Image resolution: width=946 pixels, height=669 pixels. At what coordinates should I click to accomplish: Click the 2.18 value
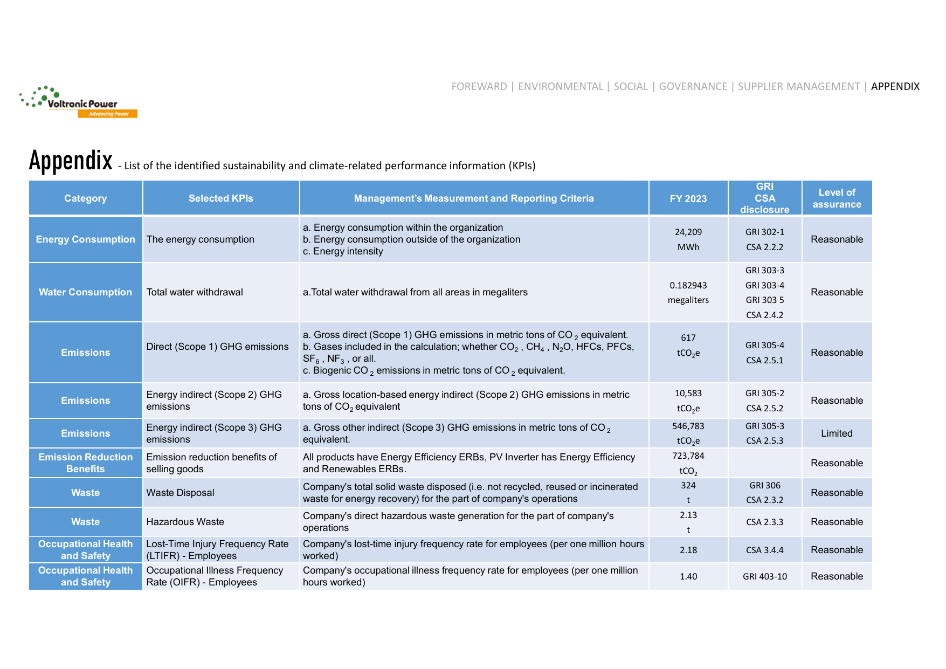coord(688,550)
